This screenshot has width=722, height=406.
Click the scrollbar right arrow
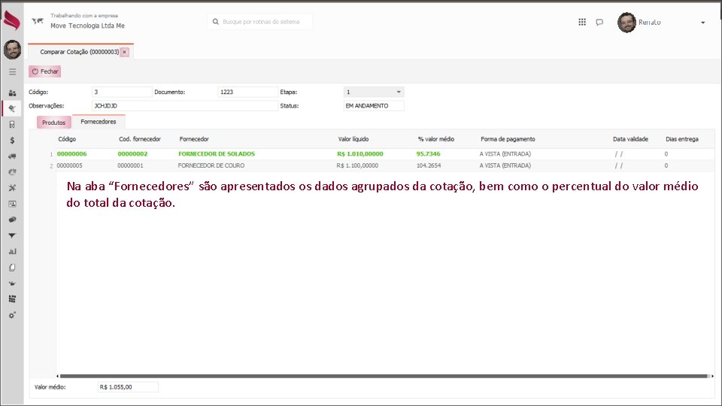712,376
